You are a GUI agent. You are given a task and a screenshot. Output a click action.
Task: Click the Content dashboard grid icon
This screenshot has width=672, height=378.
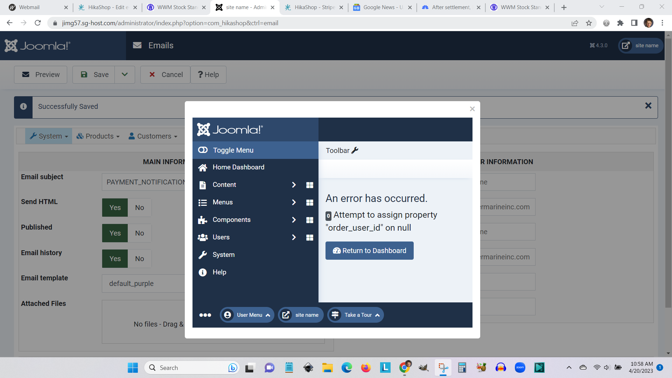[309, 185]
